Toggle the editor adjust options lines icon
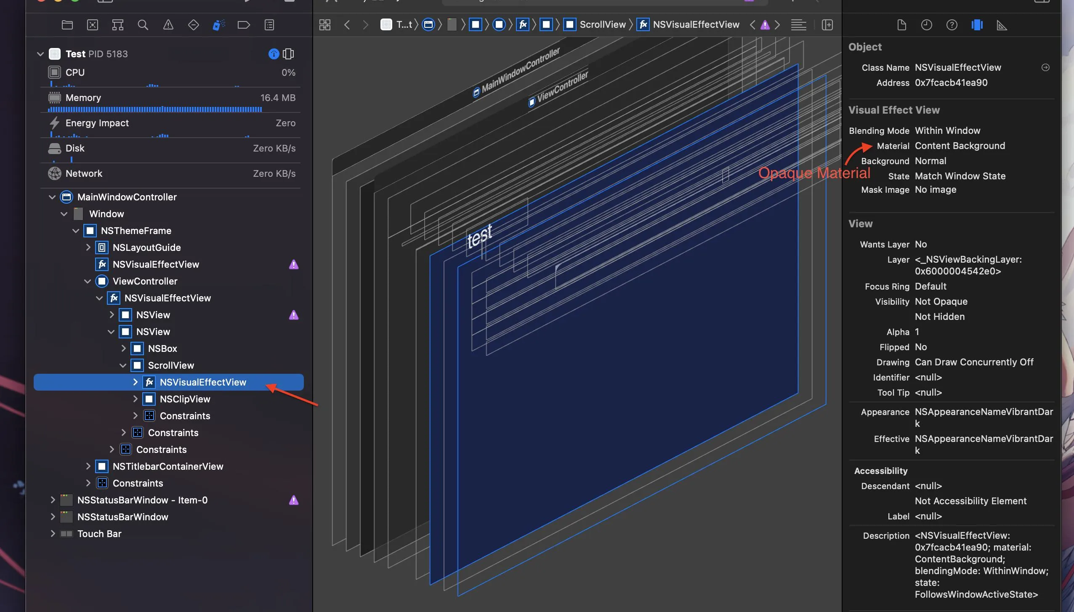 click(x=798, y=25)
